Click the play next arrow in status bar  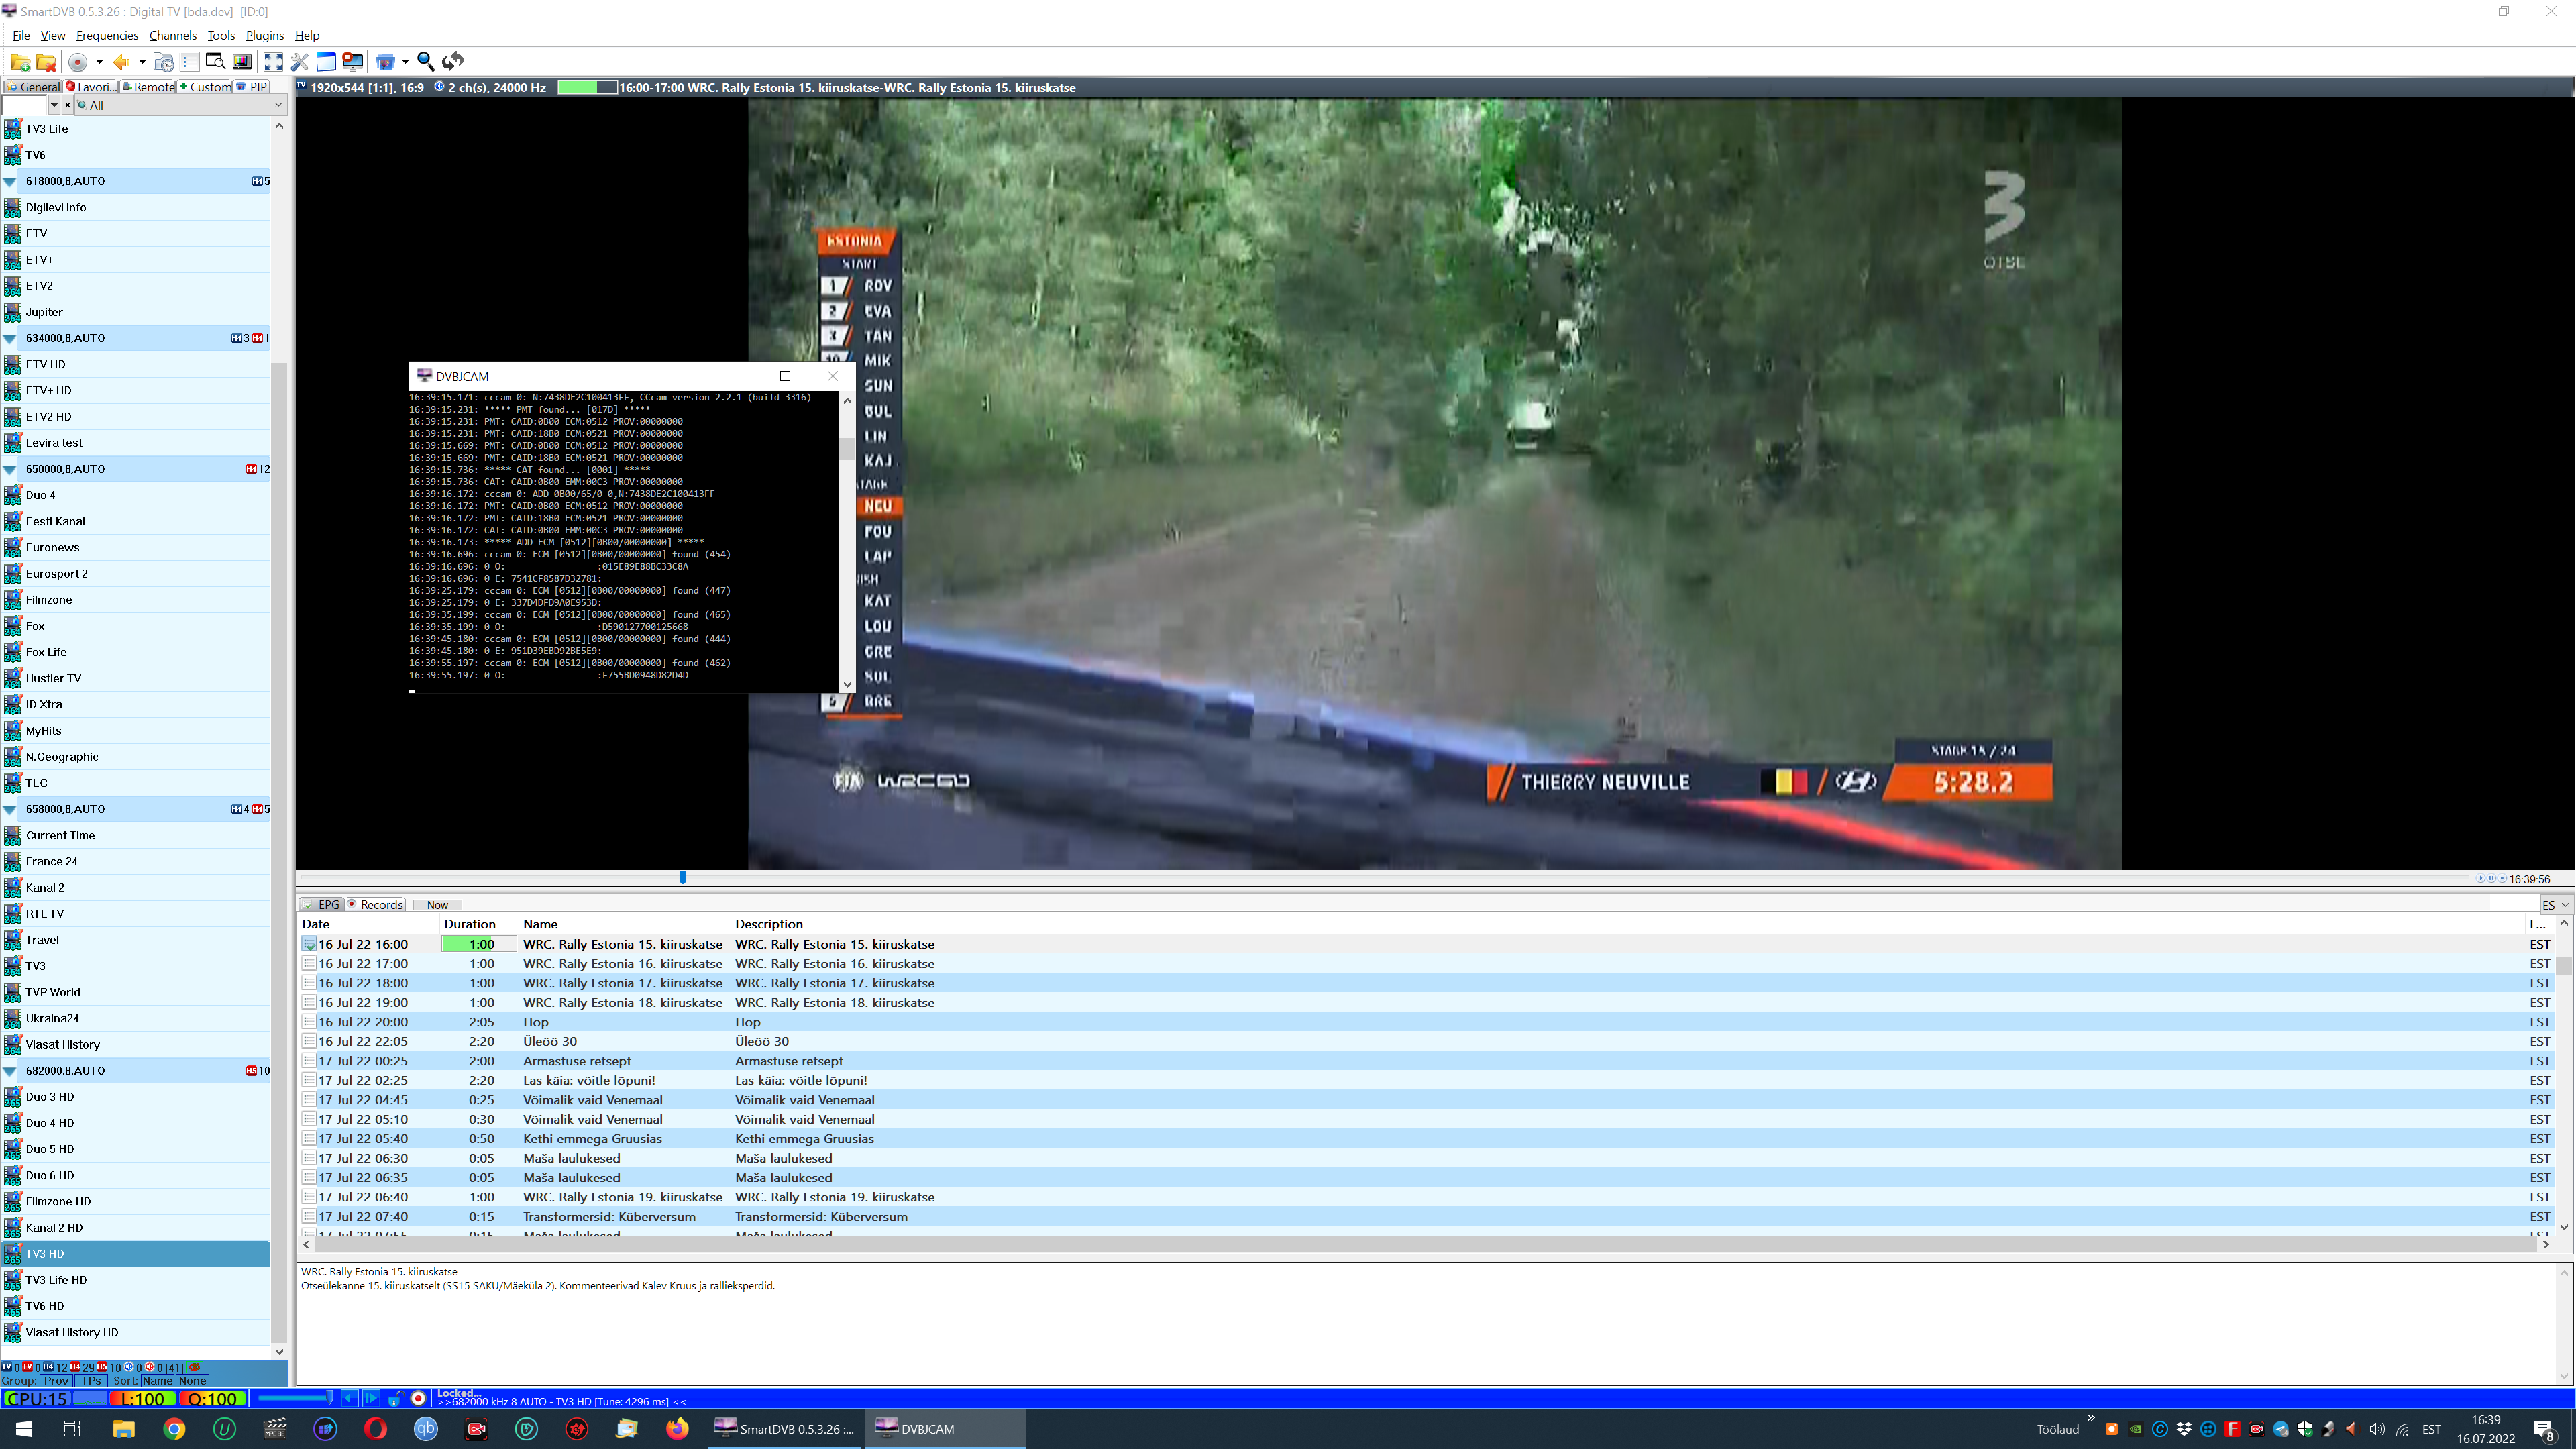click(x=371, y=1398)
